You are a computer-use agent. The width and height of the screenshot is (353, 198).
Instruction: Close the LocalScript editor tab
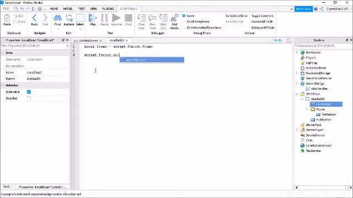coord(127,40)
